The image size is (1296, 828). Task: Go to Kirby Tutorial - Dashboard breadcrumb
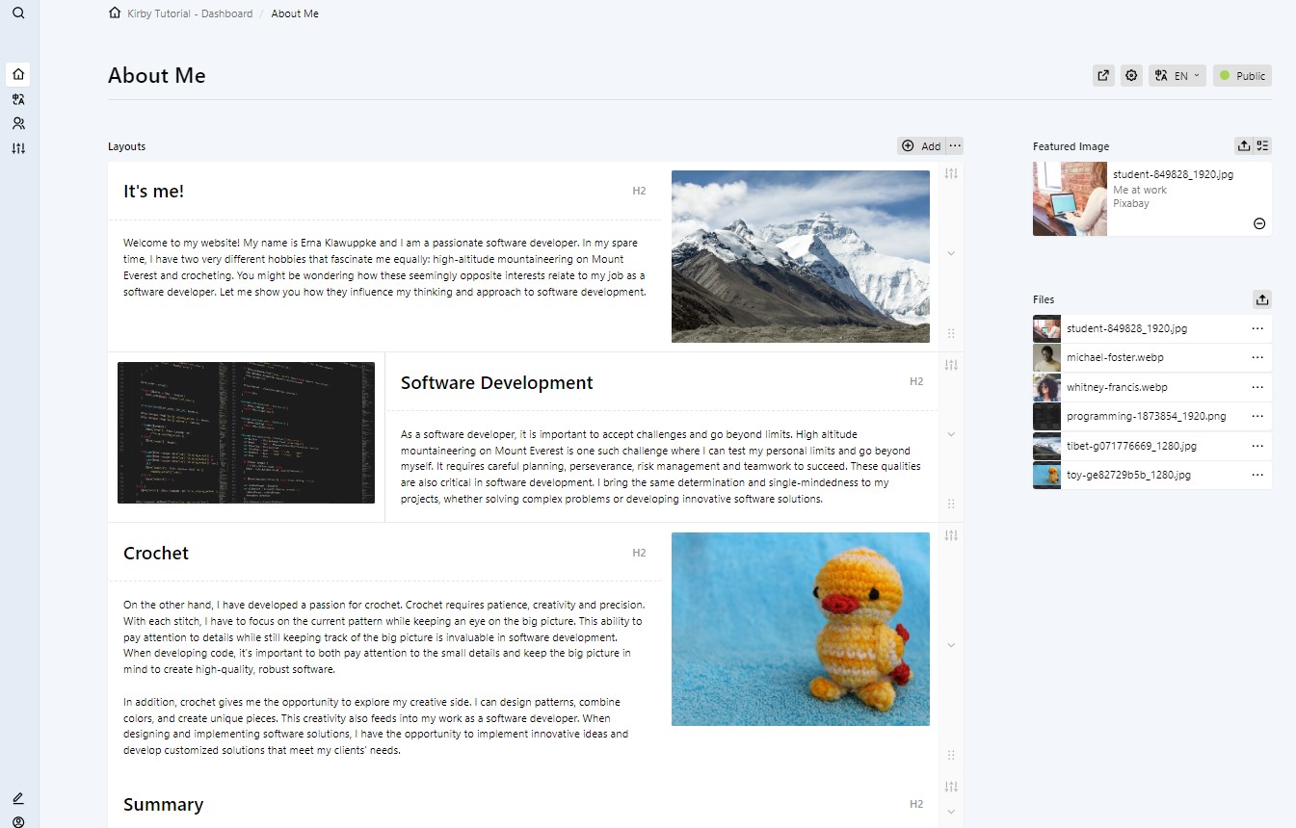190,13
